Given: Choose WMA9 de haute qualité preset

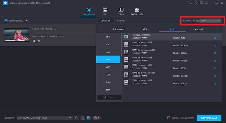Looking at the screenshot, I should click(172, 44).
